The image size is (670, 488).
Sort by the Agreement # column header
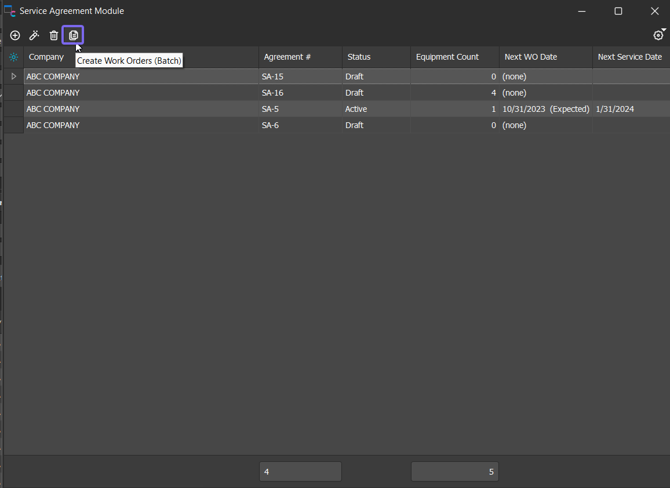point(287,57)
